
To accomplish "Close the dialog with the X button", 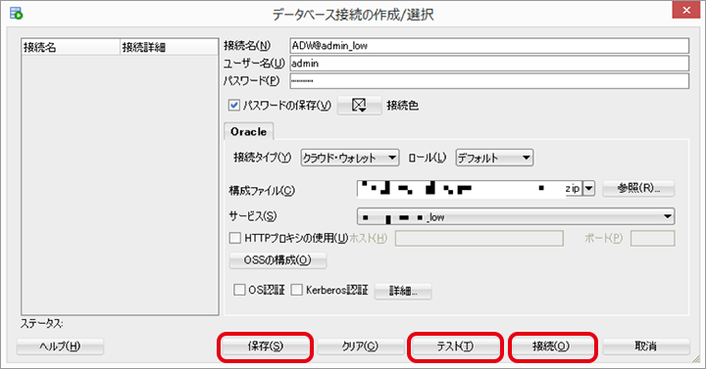I will click(685, 10).
